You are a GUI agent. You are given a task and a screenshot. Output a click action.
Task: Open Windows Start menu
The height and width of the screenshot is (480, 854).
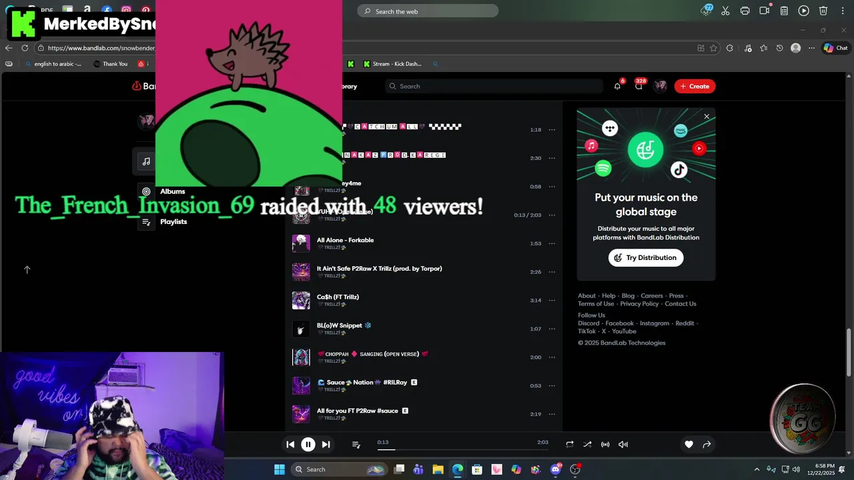(x=279, y=469)
